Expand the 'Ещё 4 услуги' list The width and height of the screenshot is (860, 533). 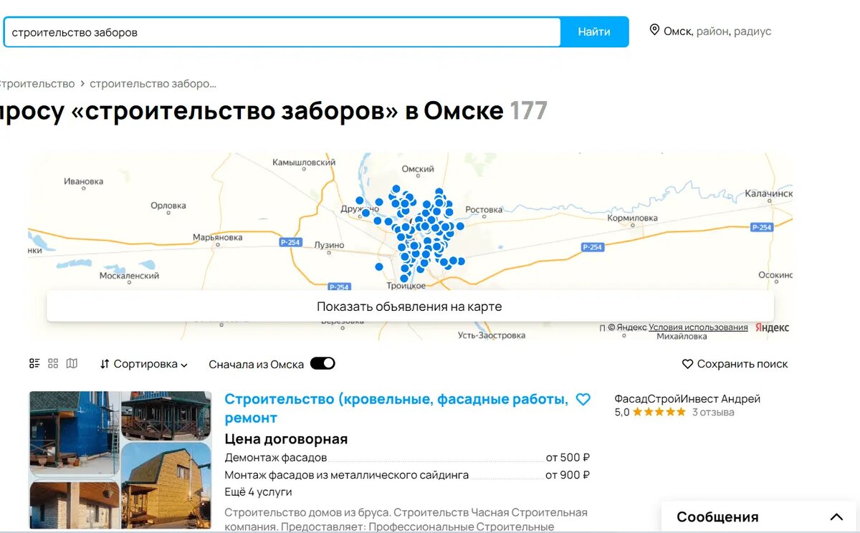point(258,492)
